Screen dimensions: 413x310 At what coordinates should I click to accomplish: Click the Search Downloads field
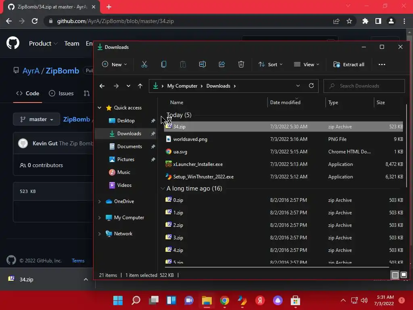(x=364, y=86)
